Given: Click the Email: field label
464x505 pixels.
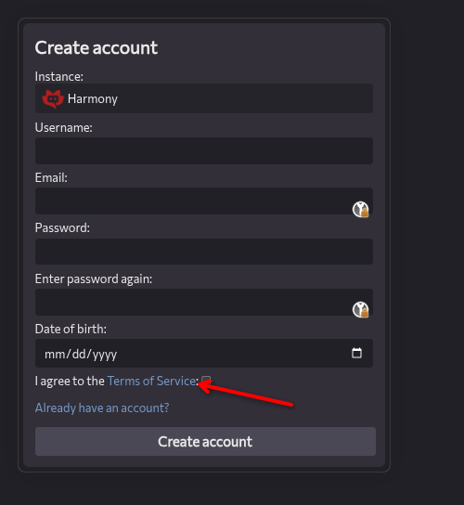Looking at the screenshot, I should pyautogui.click(x=51, y=178).
